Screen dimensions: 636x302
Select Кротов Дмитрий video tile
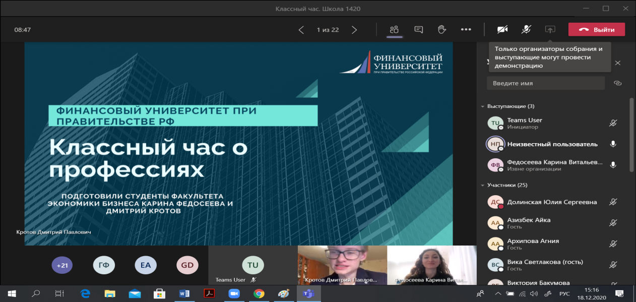tap(342, 265)
